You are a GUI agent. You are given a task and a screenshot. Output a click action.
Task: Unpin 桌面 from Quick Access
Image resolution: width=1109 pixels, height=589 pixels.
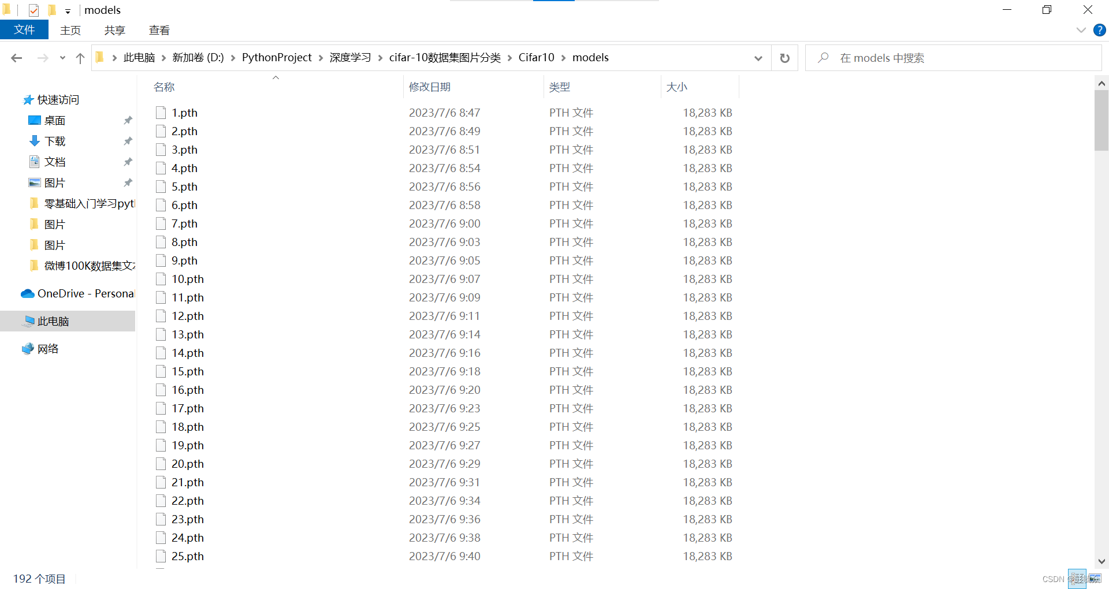click(128, 120)
